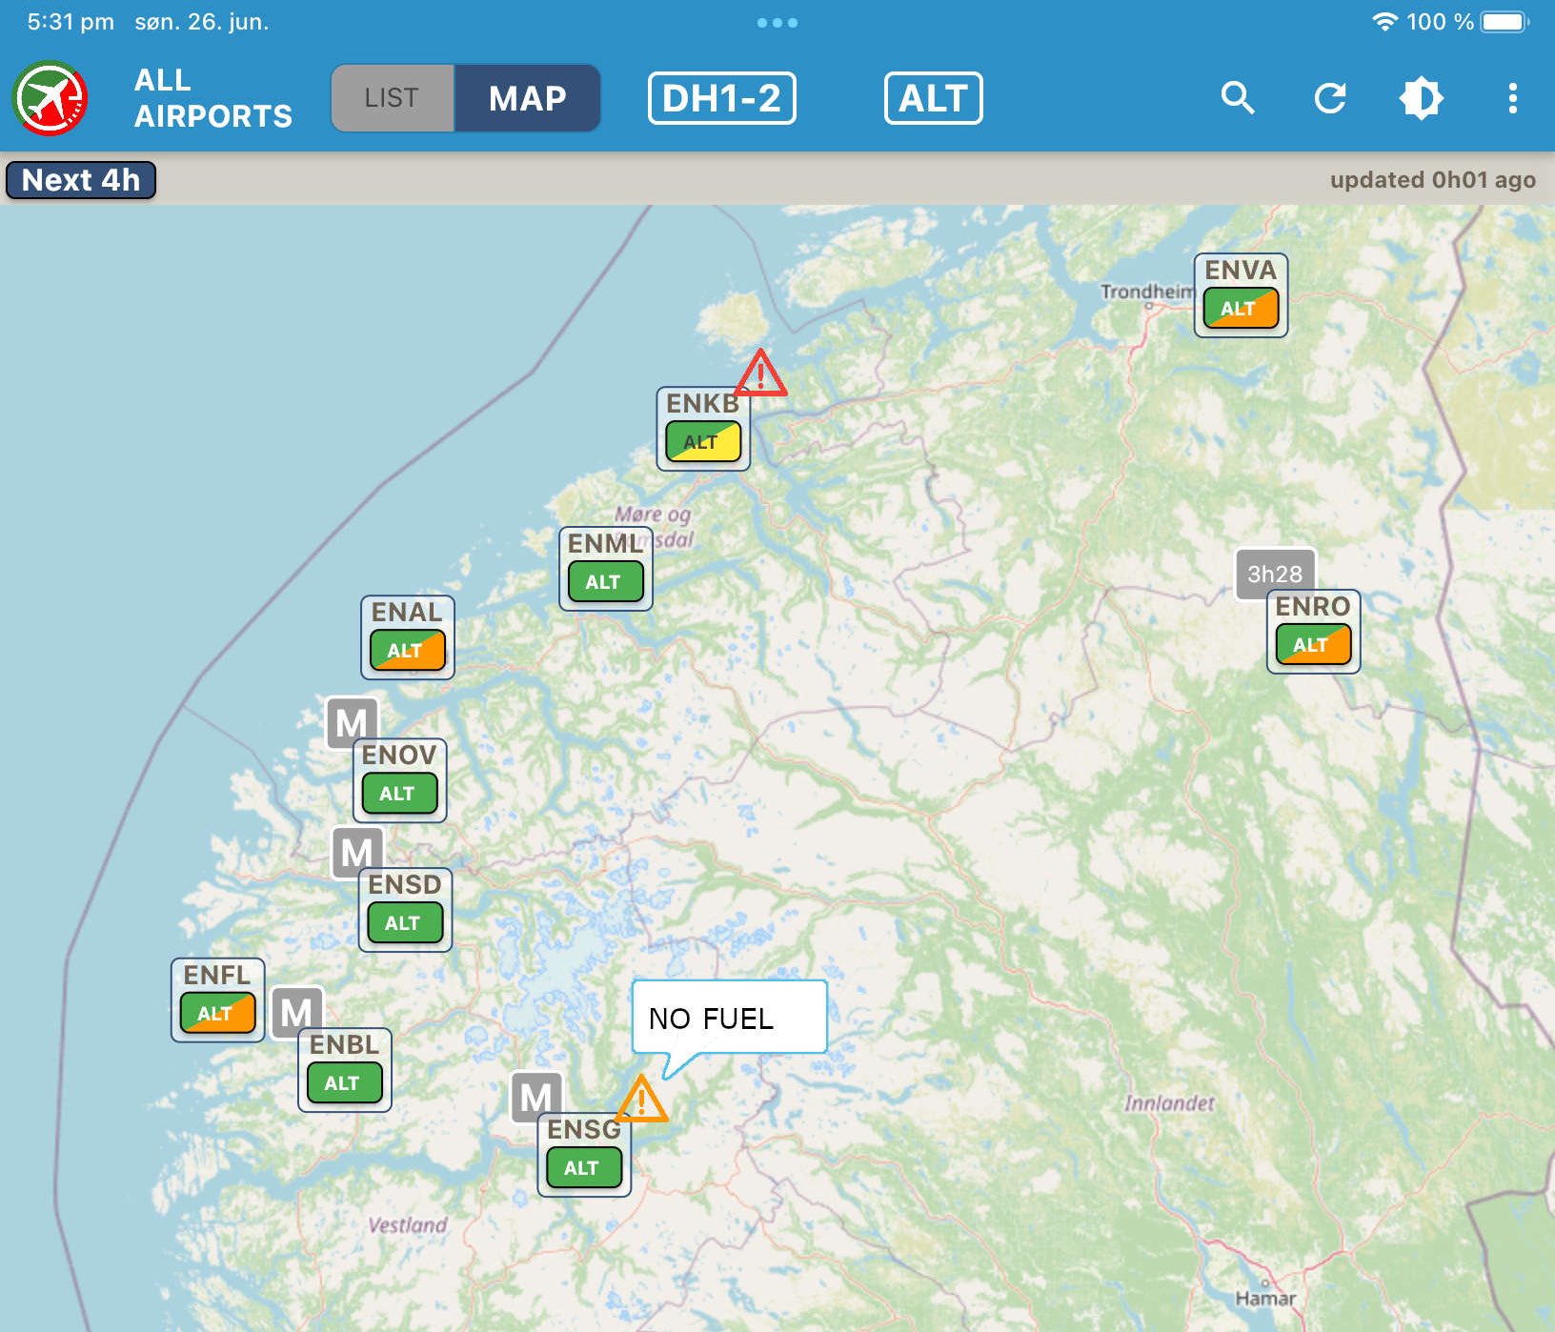1555x1332 pixels.
Task: Open the three-dot overflow menu
Action: pyautogui.click(x=1512, y=98)
